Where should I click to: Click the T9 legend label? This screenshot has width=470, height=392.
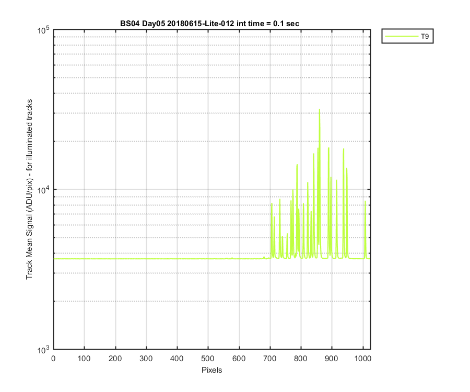425,37
